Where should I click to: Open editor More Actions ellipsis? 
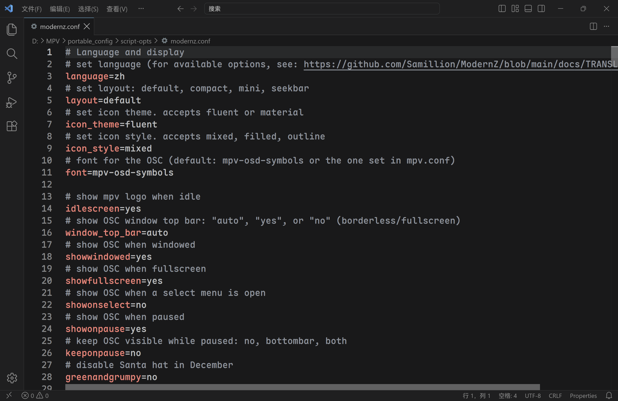tap(606, 27)
